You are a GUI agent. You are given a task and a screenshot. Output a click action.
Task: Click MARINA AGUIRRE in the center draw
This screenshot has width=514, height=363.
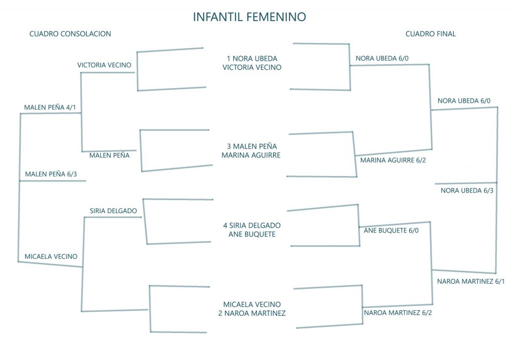252,155
